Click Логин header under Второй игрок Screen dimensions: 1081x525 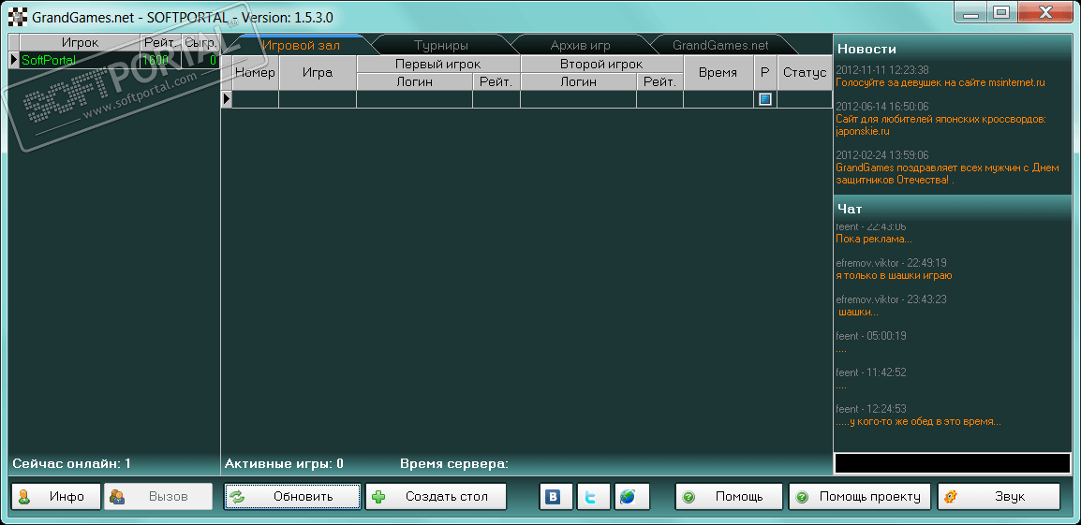[578, 82]
